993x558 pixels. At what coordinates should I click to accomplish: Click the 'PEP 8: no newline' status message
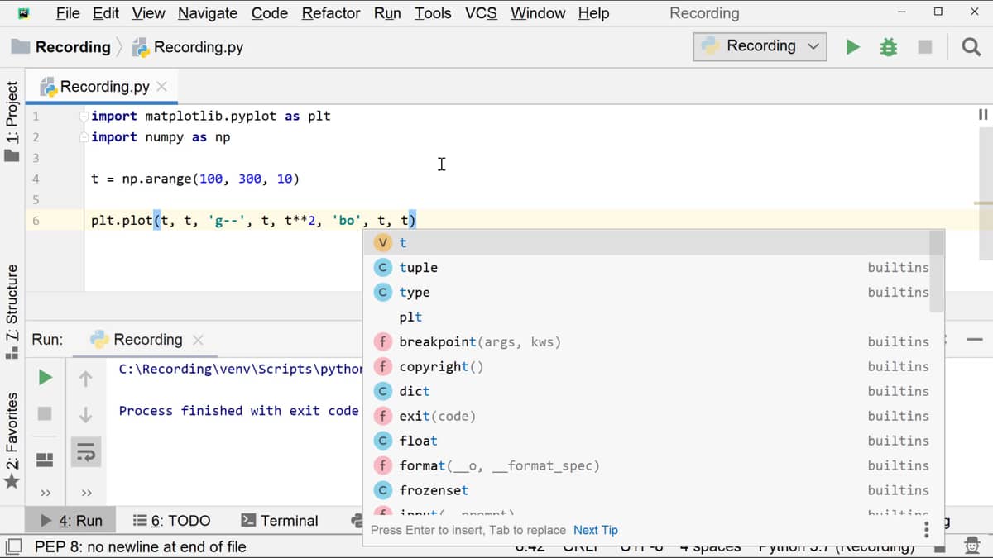point(141,546)
